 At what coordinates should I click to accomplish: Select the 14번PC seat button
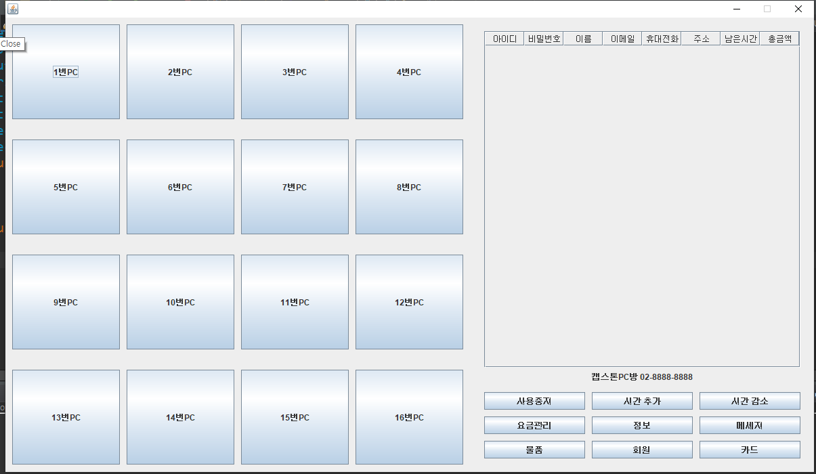point(180,417)
